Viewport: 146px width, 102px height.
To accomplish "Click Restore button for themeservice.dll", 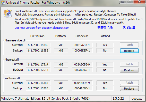I will [x=129, y=51].
